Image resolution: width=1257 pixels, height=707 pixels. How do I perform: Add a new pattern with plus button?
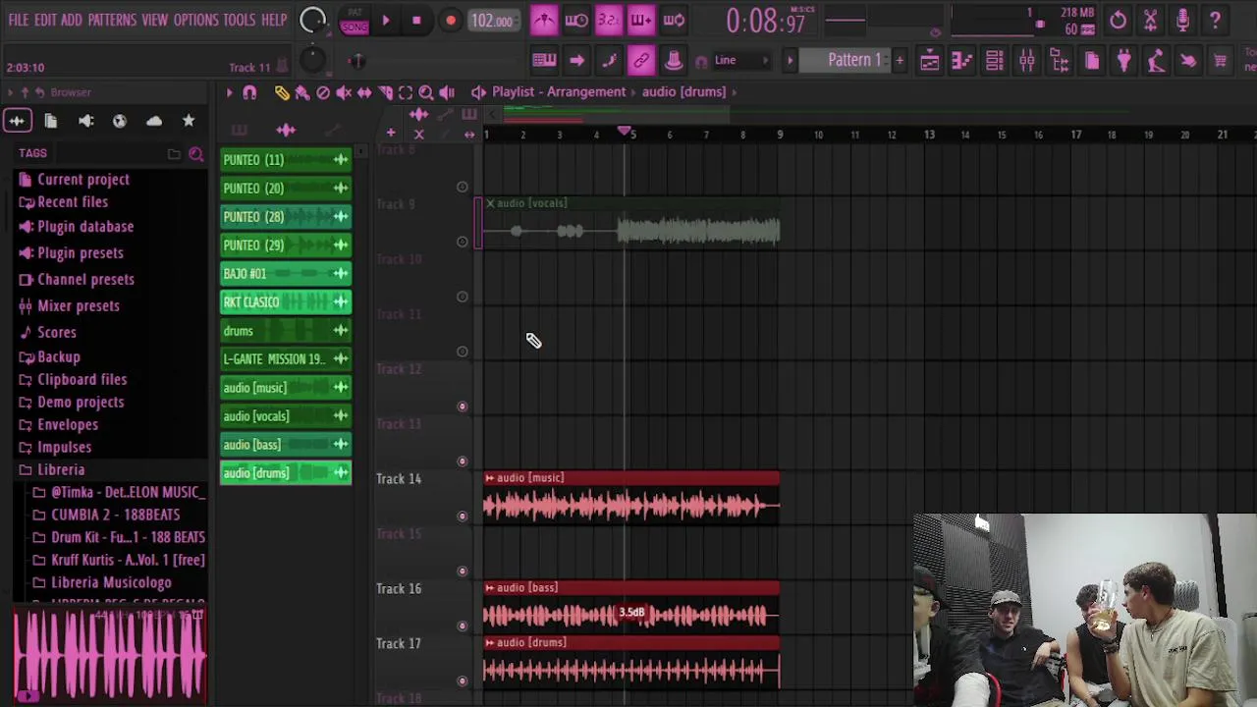[x=900, y=61]
